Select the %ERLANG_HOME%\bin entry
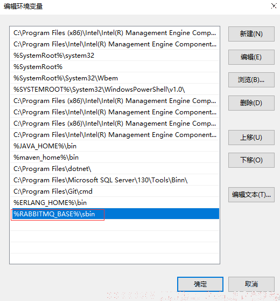This screenshot has width=280, height=301. pos(115,202)
